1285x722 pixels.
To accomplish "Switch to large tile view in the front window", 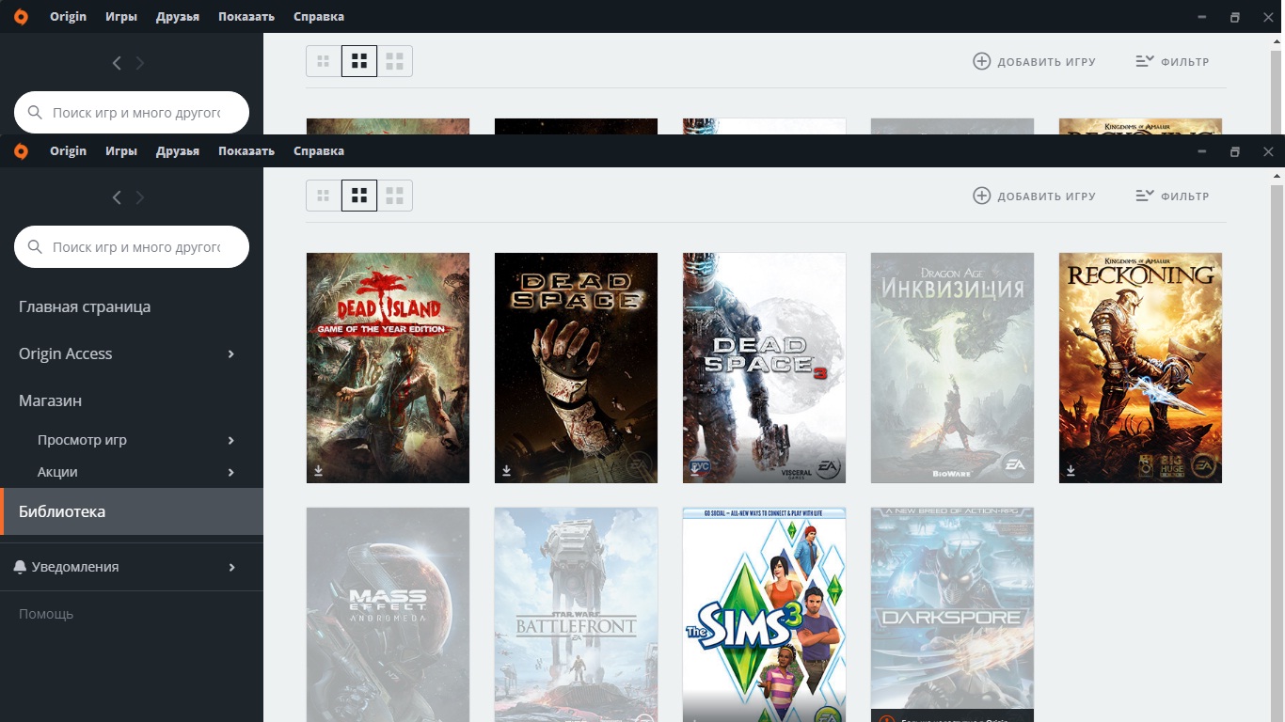I will pos(395,196).
